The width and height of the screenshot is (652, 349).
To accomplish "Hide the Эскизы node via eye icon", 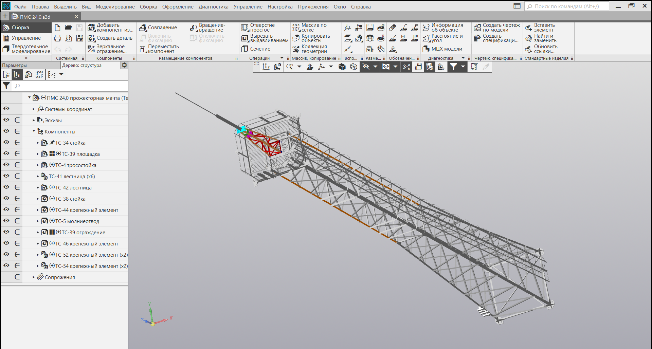I will coord(6,120).
